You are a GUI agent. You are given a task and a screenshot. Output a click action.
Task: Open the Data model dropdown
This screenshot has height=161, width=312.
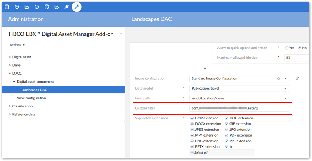[239, 89]
